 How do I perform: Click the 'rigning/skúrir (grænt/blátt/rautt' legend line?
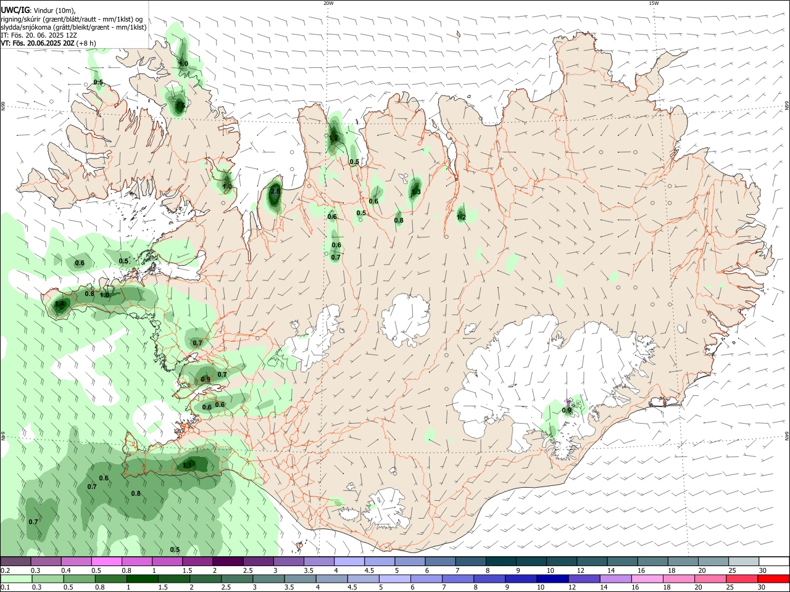point(72,18)
